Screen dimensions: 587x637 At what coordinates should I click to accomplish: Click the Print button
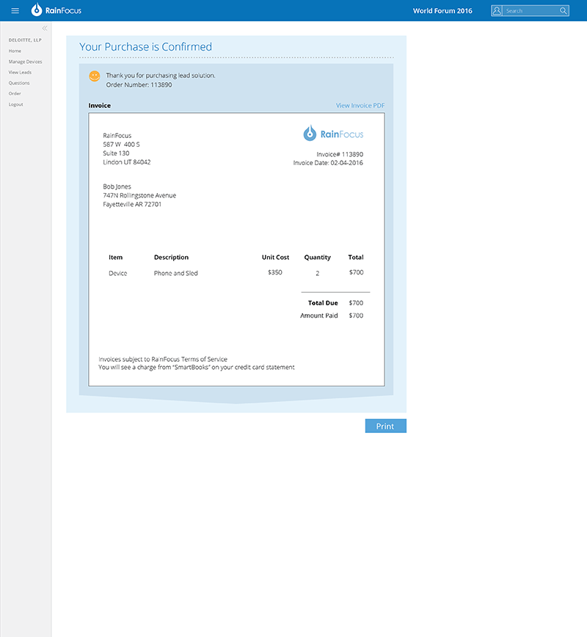pos(385,426)
